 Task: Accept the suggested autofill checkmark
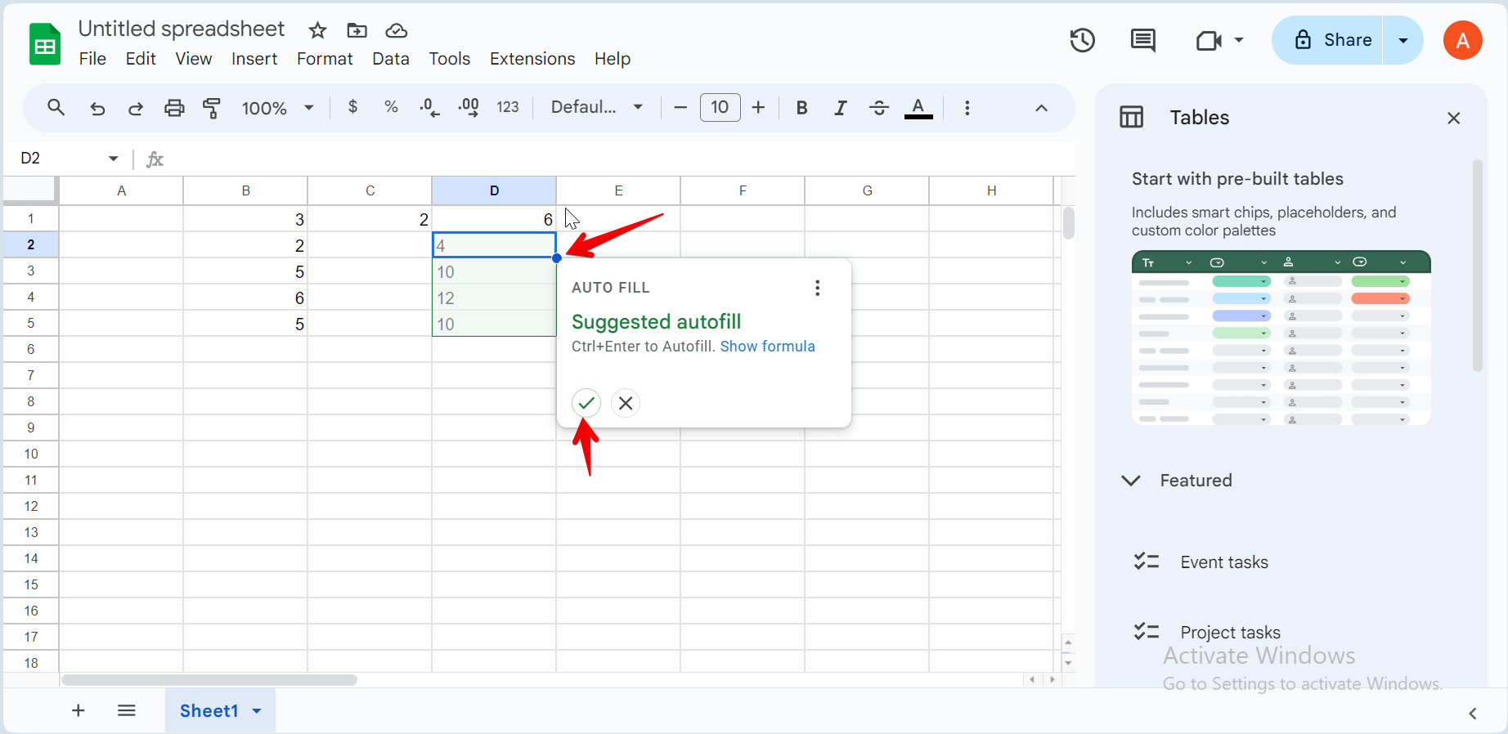586,403
